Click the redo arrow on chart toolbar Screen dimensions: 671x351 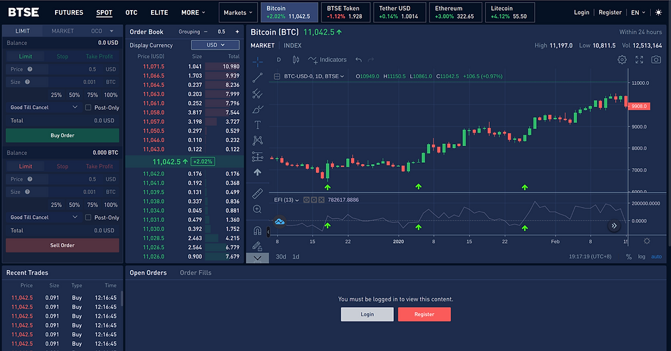tap(370, 60)
